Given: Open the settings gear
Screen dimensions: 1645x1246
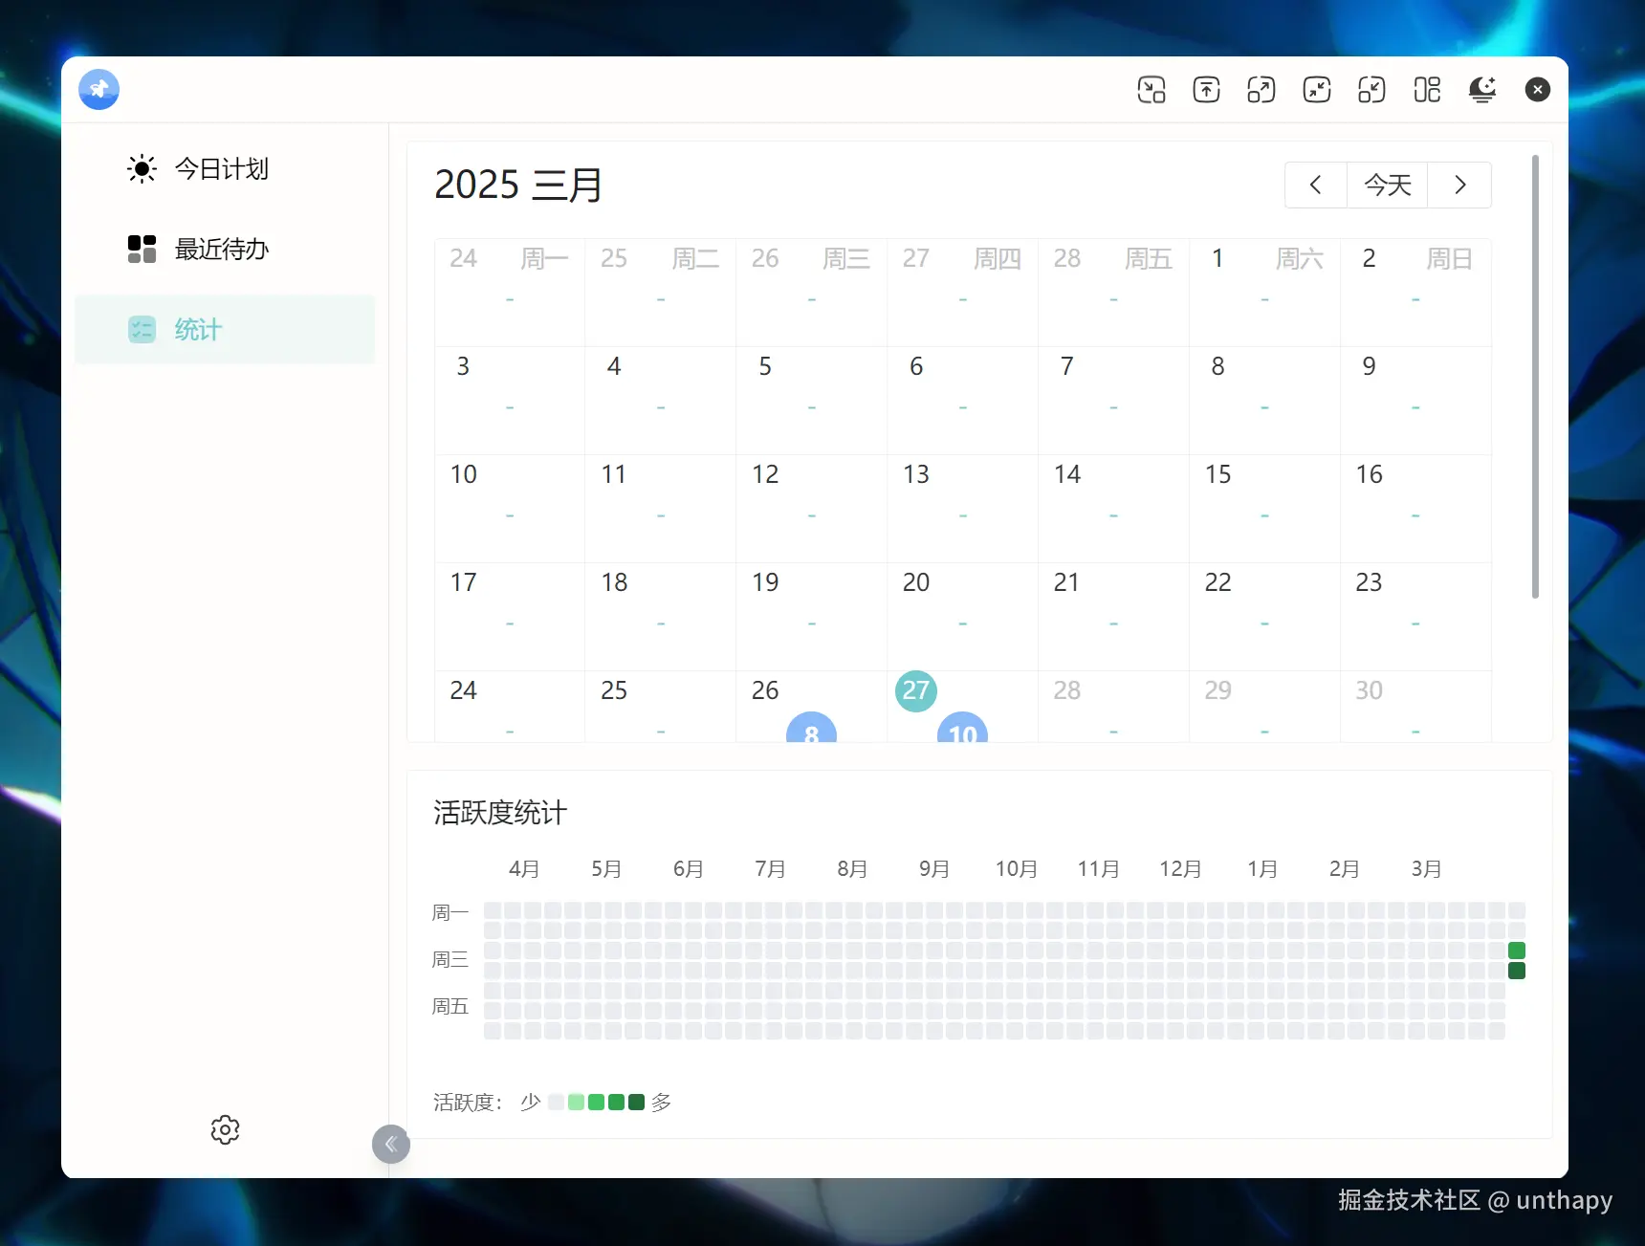Looking at the screenshot, I should point(225,1129).
